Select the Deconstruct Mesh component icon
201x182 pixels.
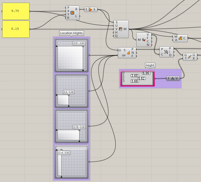(144, 40)
